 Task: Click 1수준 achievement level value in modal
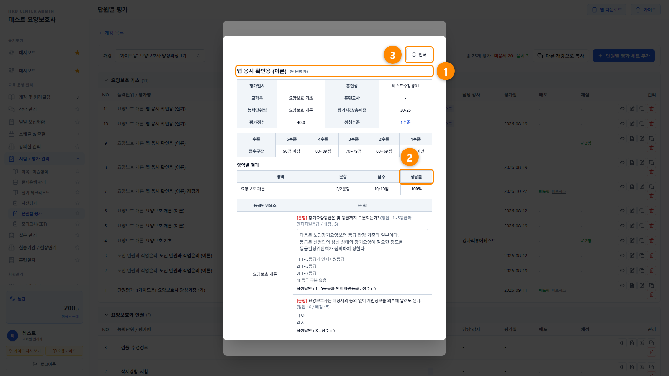[x=405, y=123]
